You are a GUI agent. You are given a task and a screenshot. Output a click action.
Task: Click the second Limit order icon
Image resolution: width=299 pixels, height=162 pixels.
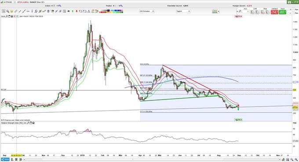[x=257, y=12]
